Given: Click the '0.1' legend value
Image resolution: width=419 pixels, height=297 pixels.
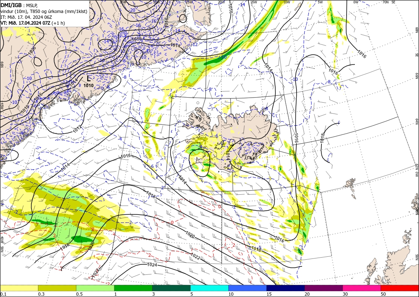Looking at the screenshot, I should (3, 294).
